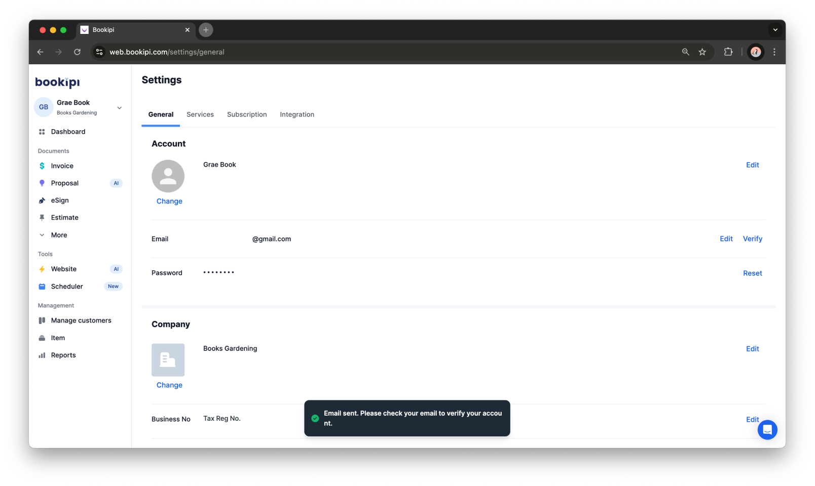The width and height of the screenshot is (815, 486).
Task: Open the chat support bubble
Action: 767,429
